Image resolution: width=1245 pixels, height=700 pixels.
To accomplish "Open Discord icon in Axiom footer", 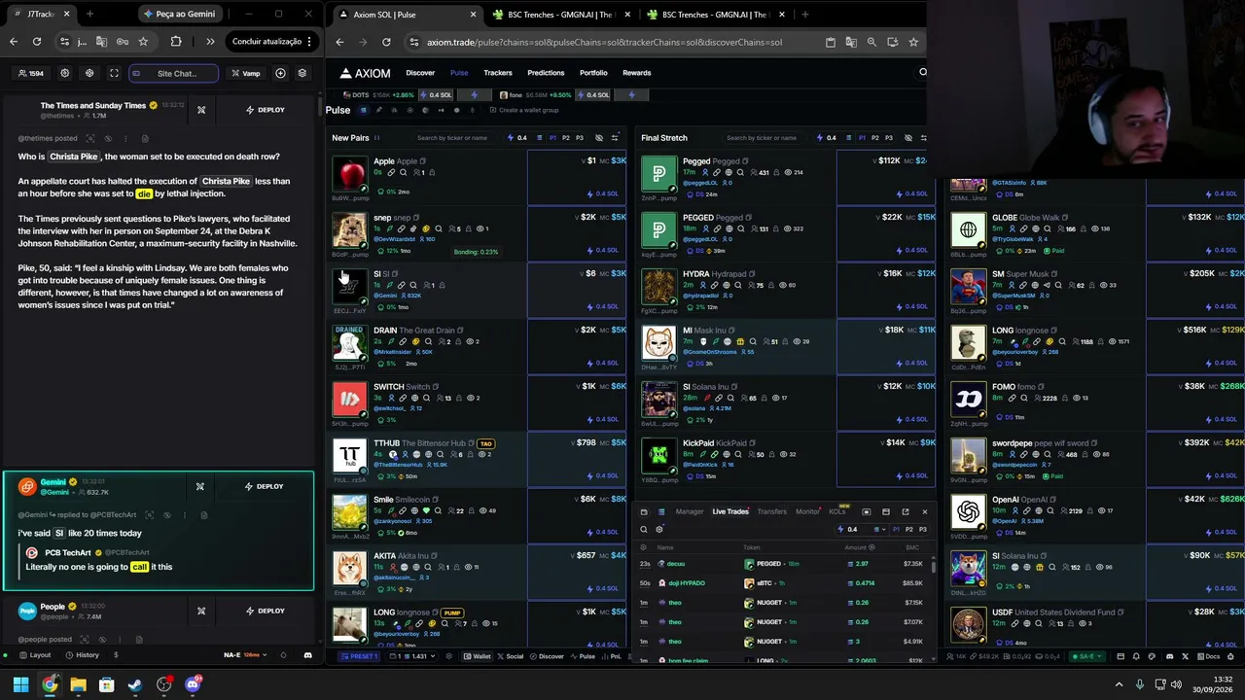I will 1169,656.
